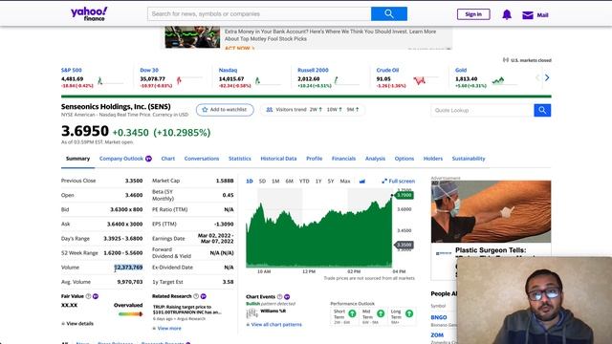Click the Fair Value help icon
This screenshot has height=344, width=612.
point(88,296)
